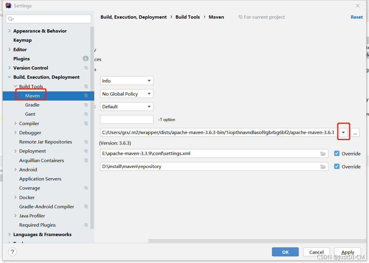Screen dimensions: 369x263
Task: Click folder icon in D:\install\maven\repository field
Action: pos(323,167)
